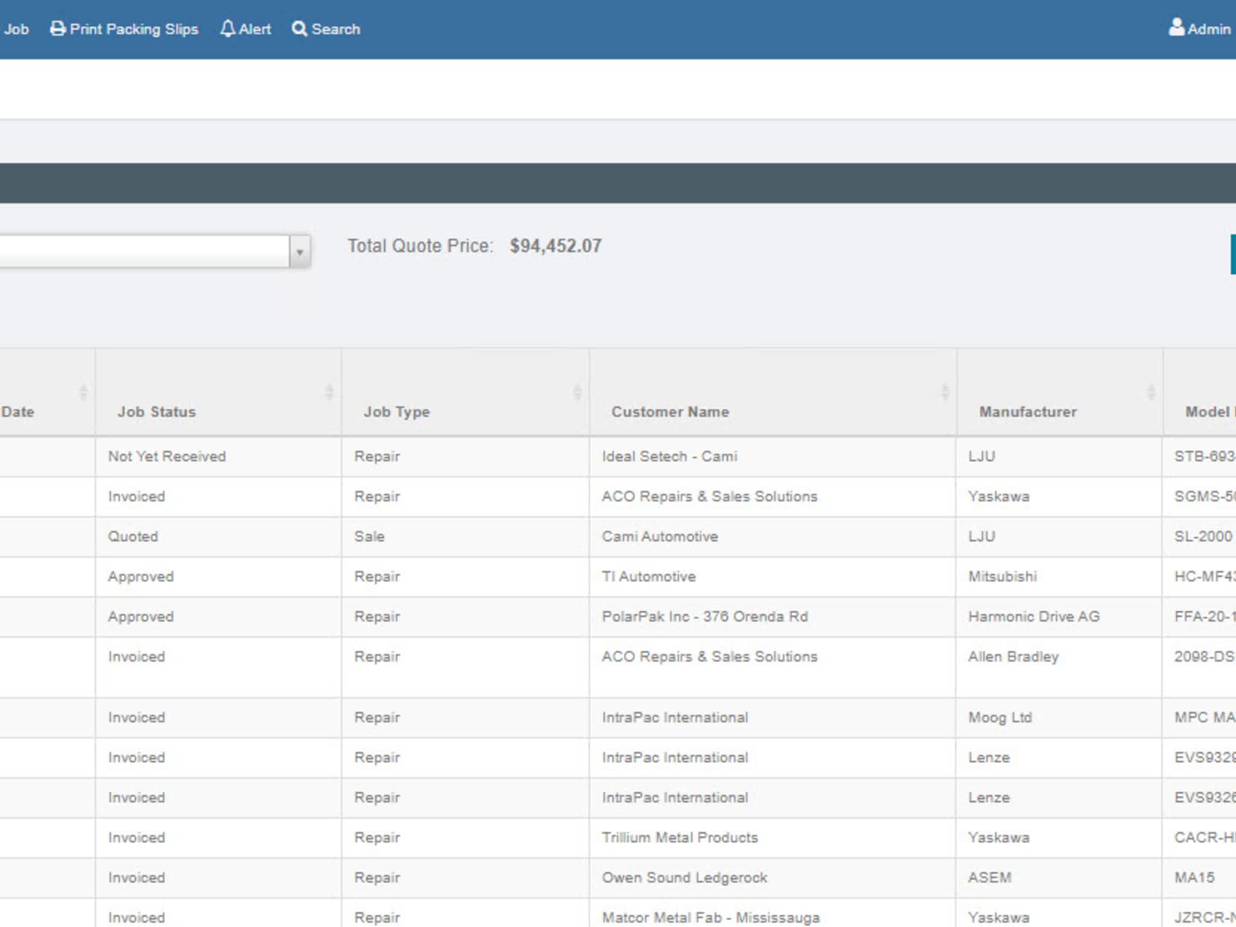Click the Job Status column header
Screen dimensions: 1236x927
[x=156, y=412]
